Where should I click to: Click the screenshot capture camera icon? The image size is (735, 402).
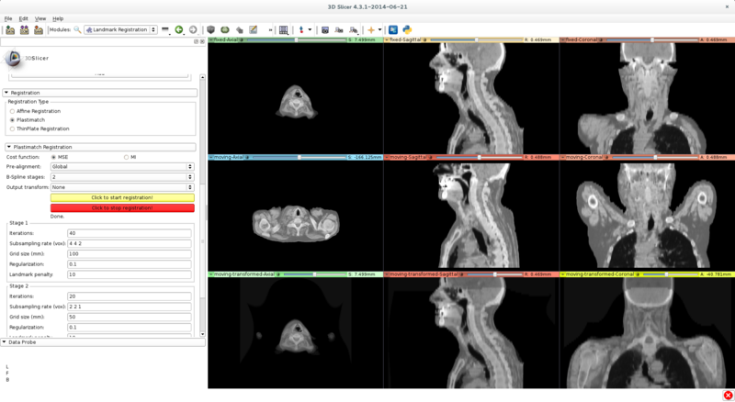325,30
